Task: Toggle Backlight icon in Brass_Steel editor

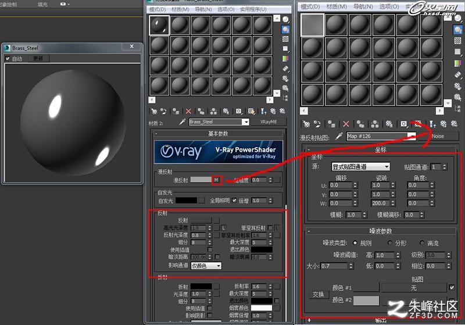Action: [x=285, y=29]
